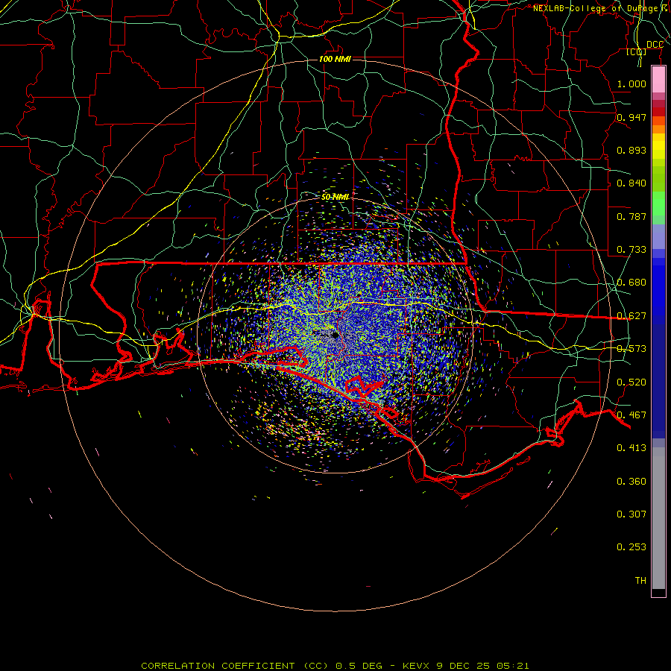Select the 0.413 legend value
This screenshot has width=671, height=671.
point(631,448)
